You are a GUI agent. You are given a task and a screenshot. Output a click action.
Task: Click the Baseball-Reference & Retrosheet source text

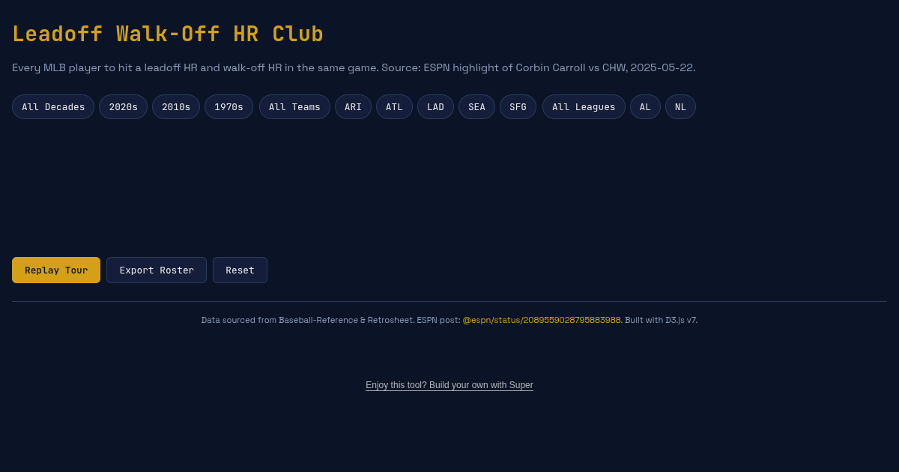[345, 320]
